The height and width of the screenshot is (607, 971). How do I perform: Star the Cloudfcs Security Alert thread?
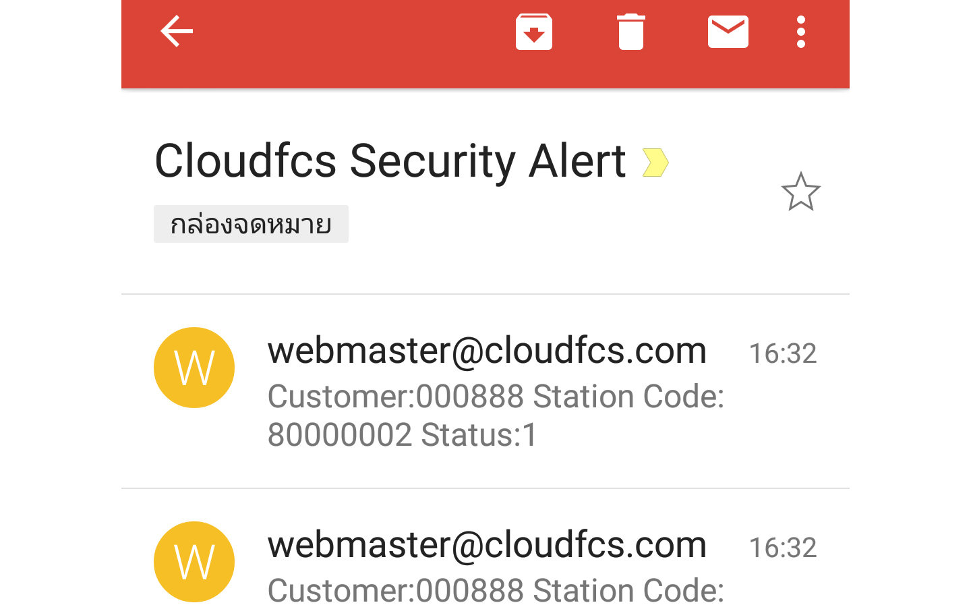tap(801, 192)
